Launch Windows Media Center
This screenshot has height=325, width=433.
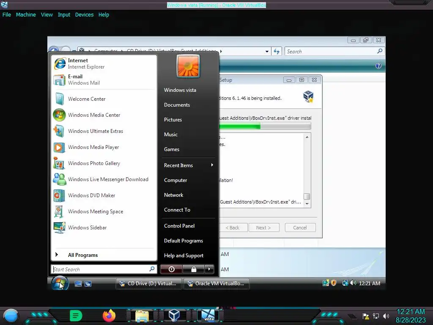[x=104, y=115]
